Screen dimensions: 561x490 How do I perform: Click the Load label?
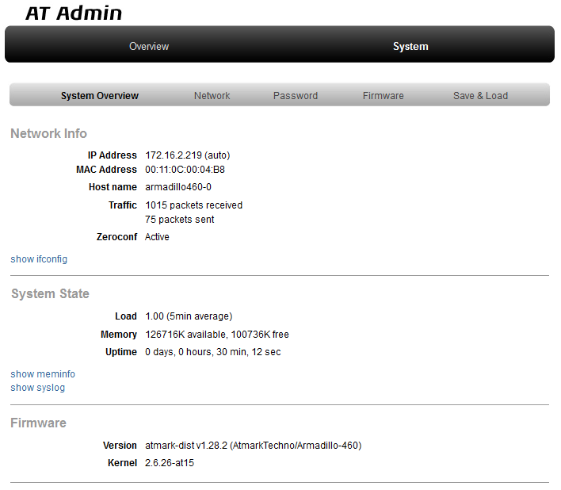click(126, 316)
